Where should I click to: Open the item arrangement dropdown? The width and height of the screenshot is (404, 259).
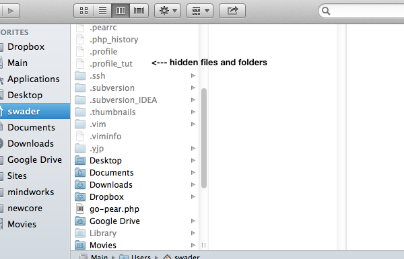click(200, 11)
